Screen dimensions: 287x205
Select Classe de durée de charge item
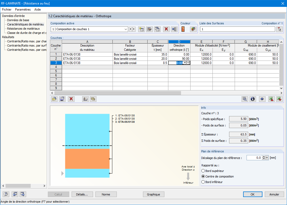tap(27, 33)
